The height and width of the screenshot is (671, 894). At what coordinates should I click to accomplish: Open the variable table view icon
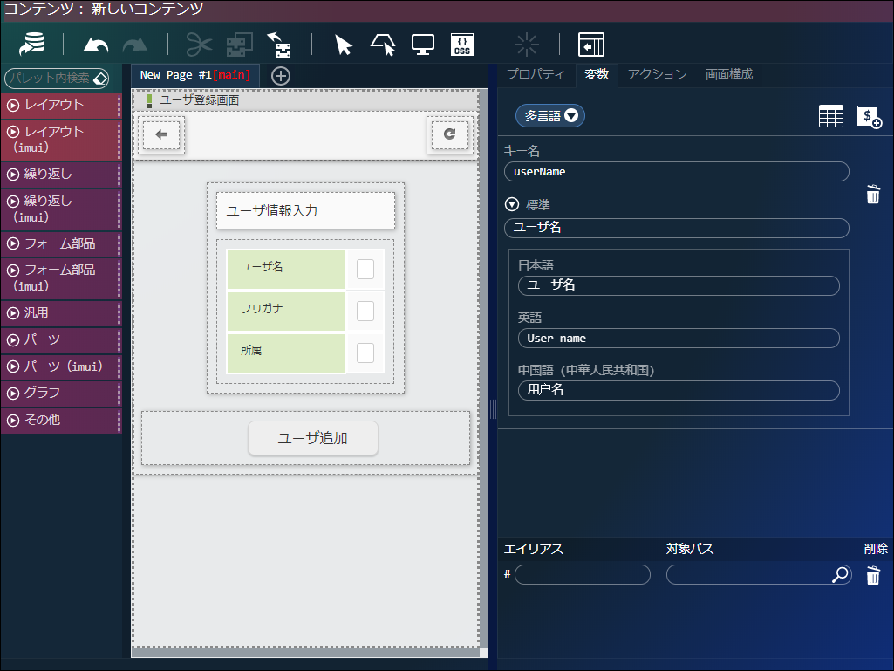pos(830,116)
